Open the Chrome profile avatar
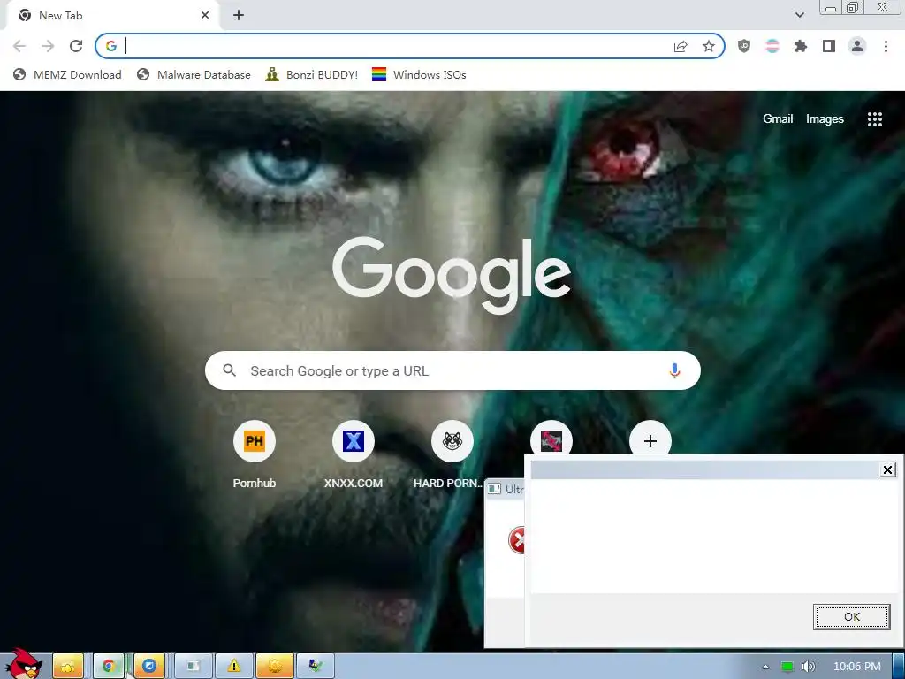This screenshot has height=679, width=905. (x=857, y=46)
